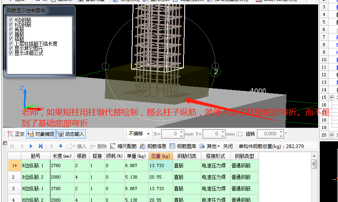Open 钢筋图库 rebar shape library
338x202 pixels.
pos(183,146)
